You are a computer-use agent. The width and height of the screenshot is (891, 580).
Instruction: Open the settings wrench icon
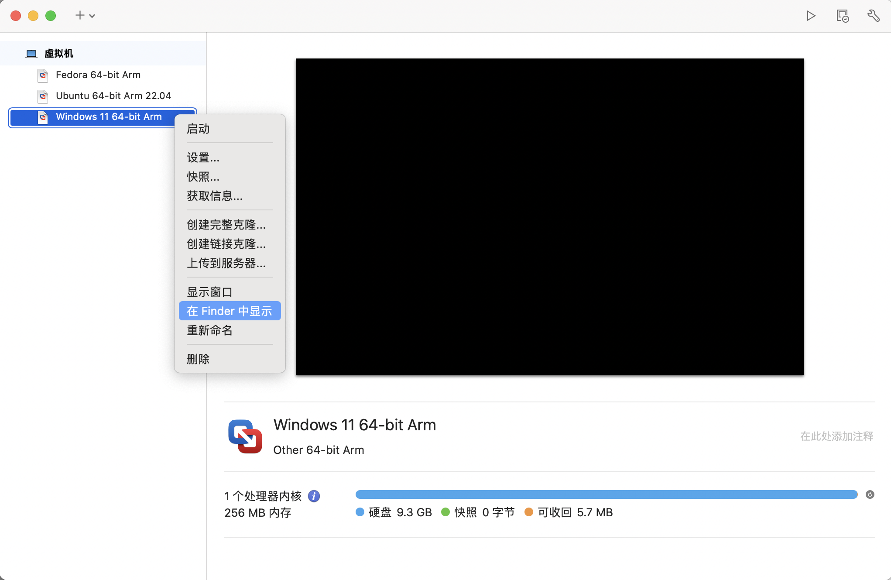[873, 16]
